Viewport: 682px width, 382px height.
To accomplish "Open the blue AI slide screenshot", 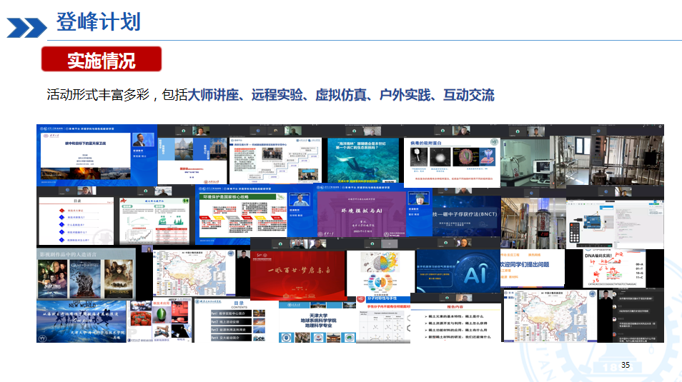I will pyautogui.click(x=458, y=271).
